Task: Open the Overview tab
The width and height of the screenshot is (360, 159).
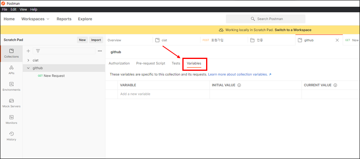Action: pyautogui.click(x=114, y=40)
